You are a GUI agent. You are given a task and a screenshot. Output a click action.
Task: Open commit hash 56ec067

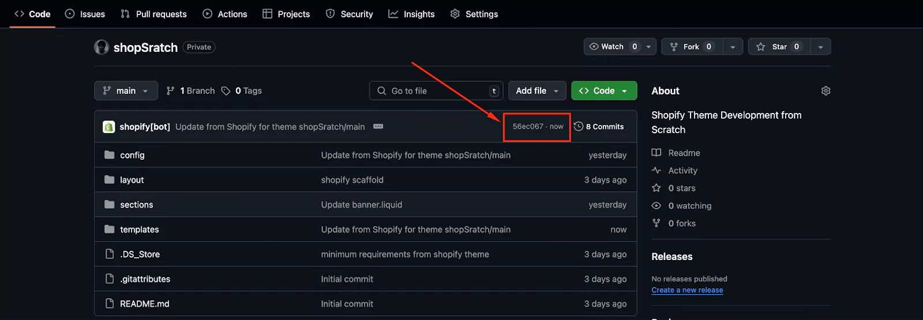pyautogui.click(x=528, y=126)
